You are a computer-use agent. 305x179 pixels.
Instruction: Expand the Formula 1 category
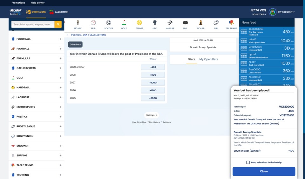(60, 59)
